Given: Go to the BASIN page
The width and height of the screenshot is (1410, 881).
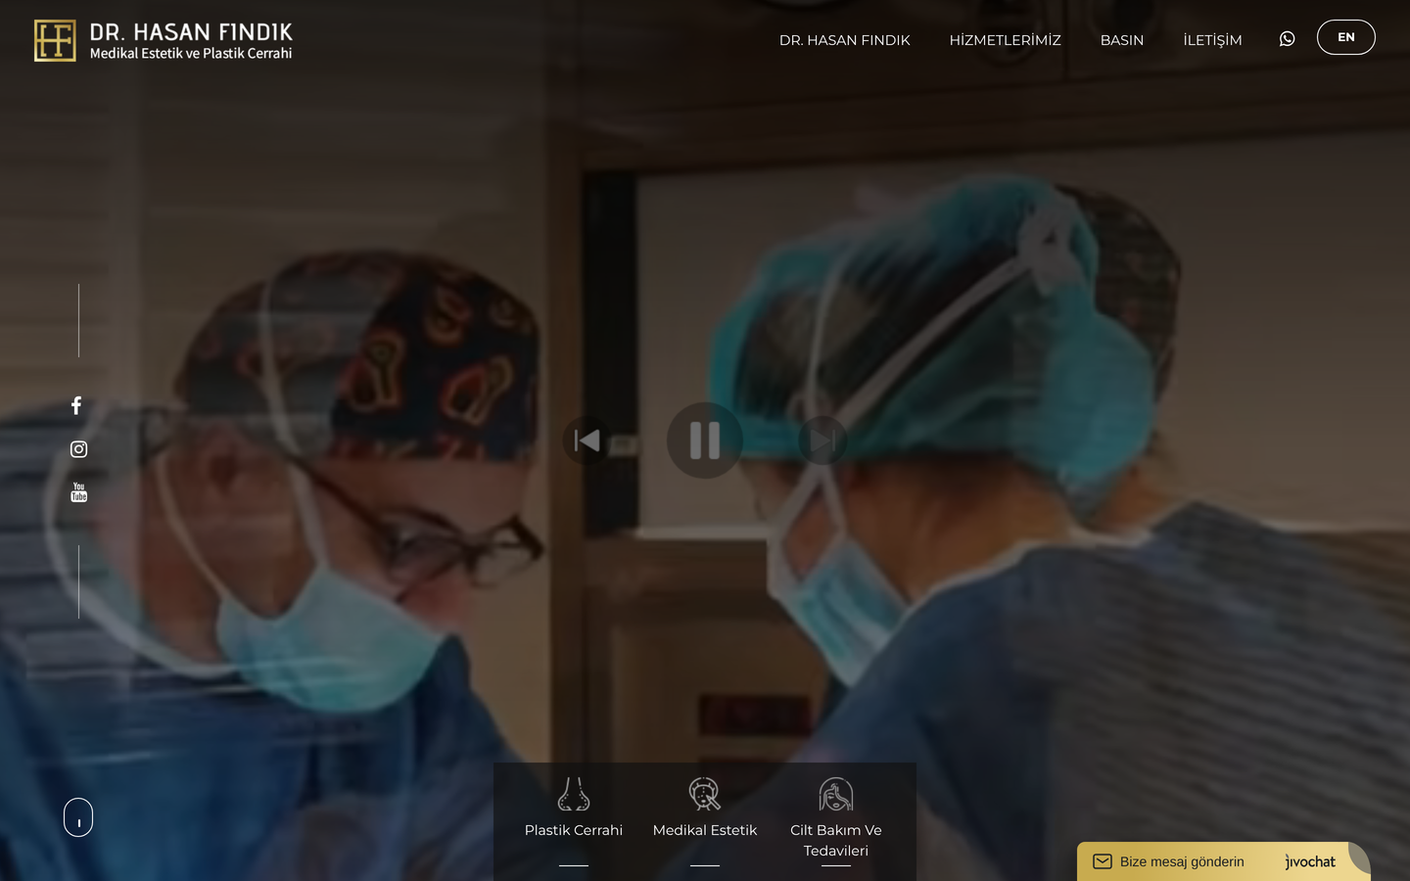Looking at the screenshot, I should point(1122,40).
